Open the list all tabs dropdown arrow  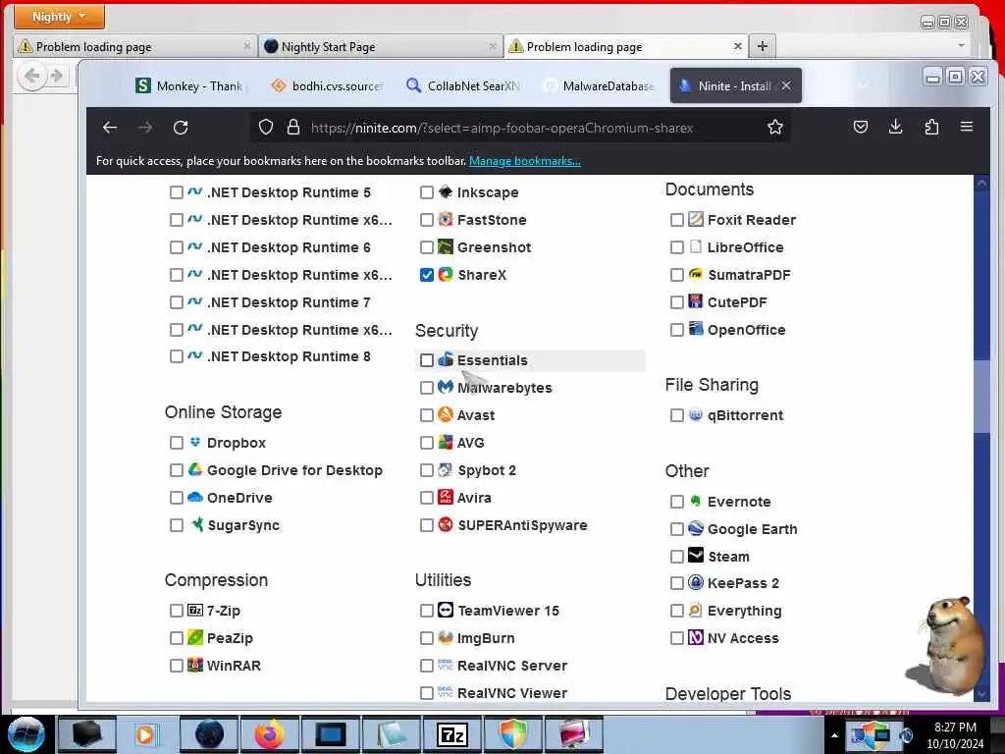961,45
